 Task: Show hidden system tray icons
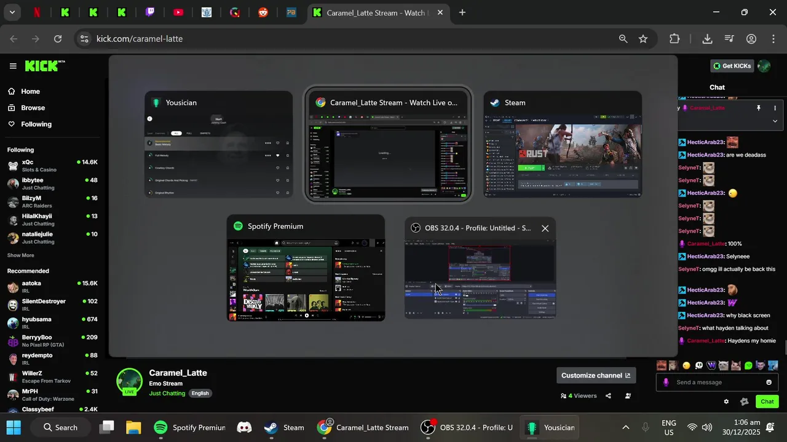[x=625, y=427]
